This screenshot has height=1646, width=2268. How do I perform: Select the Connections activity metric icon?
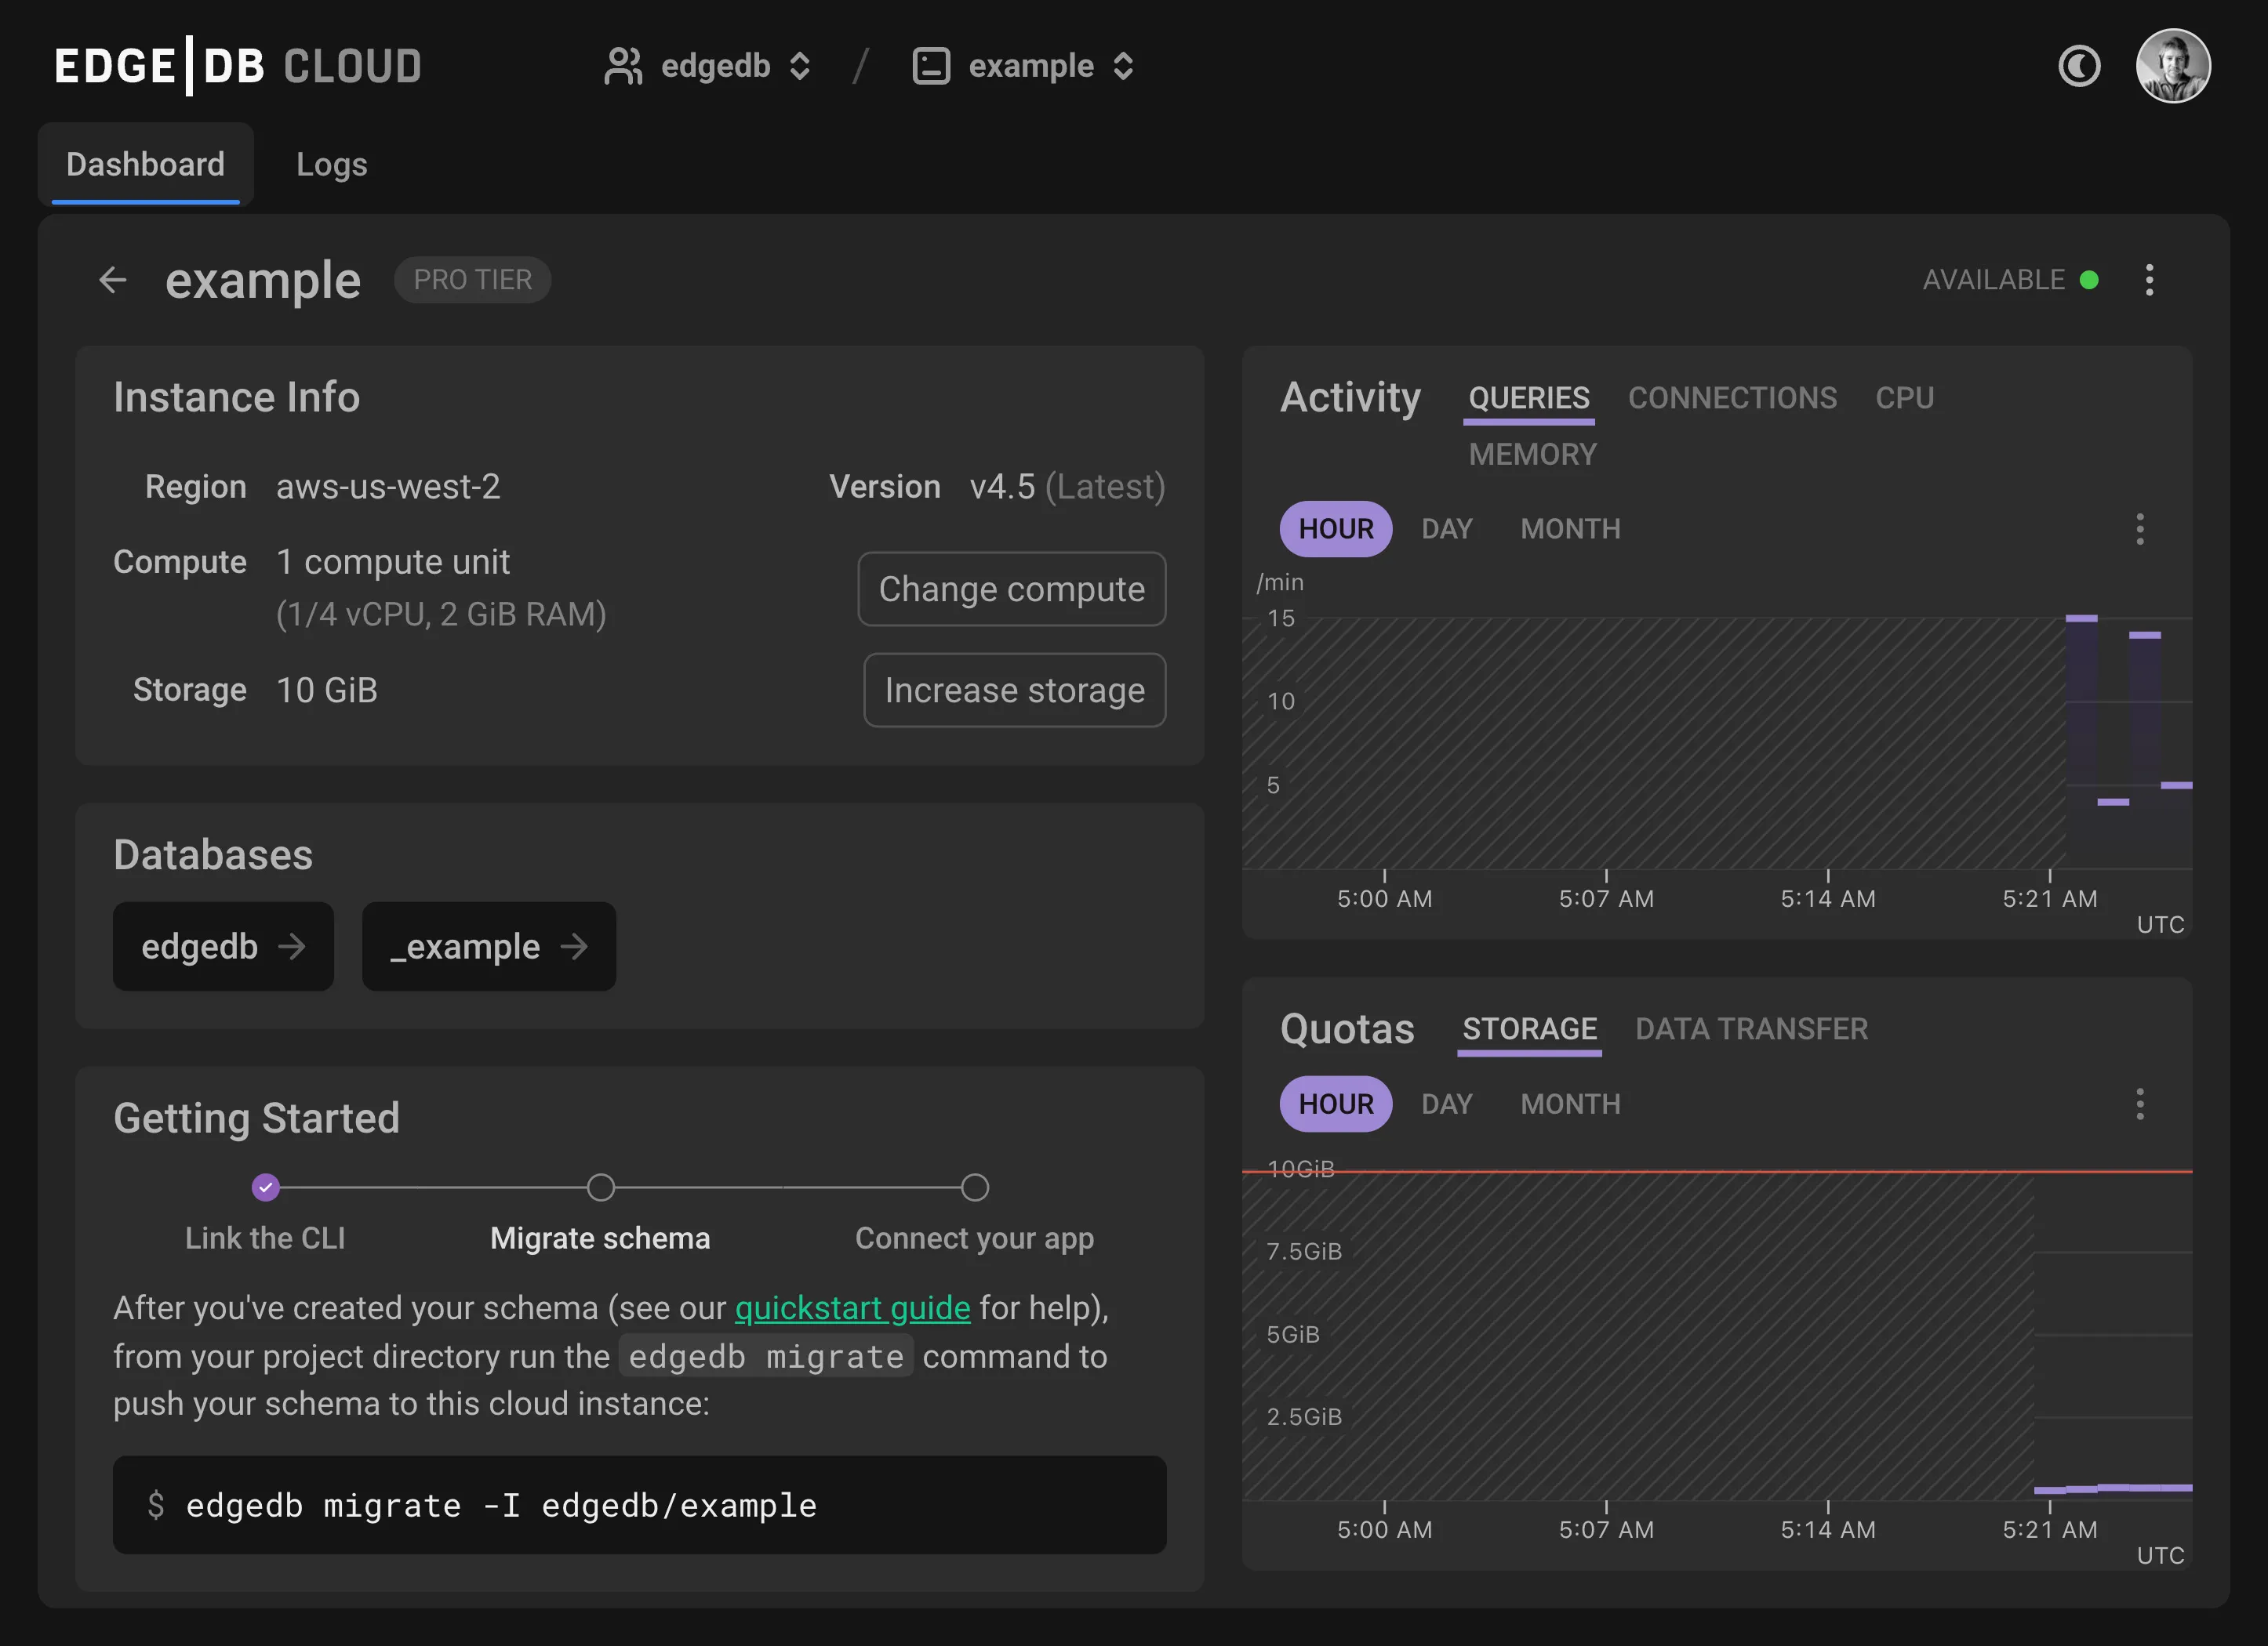click(x=1732, y=396)
